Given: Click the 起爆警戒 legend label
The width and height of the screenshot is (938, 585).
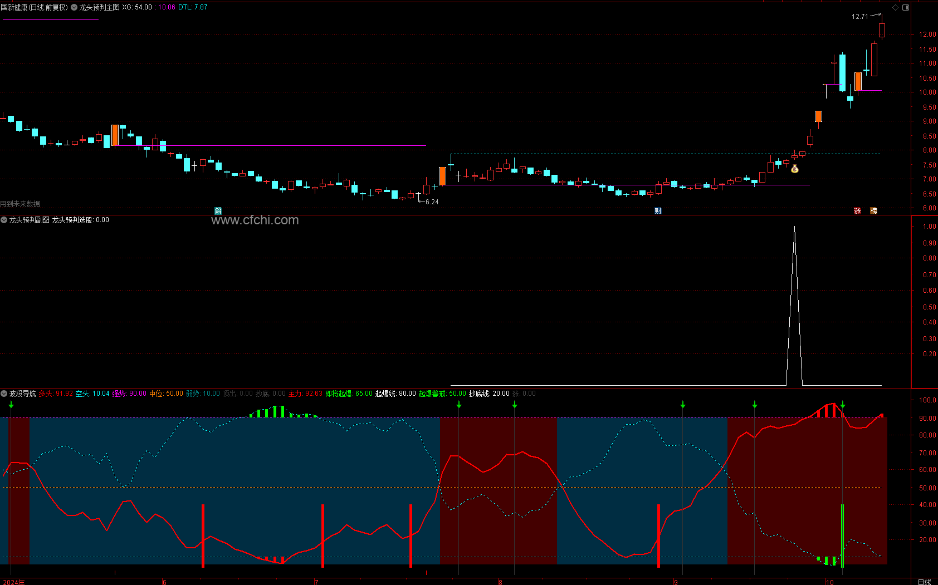Looking at the screenshot, I should [x=432, y=394].
